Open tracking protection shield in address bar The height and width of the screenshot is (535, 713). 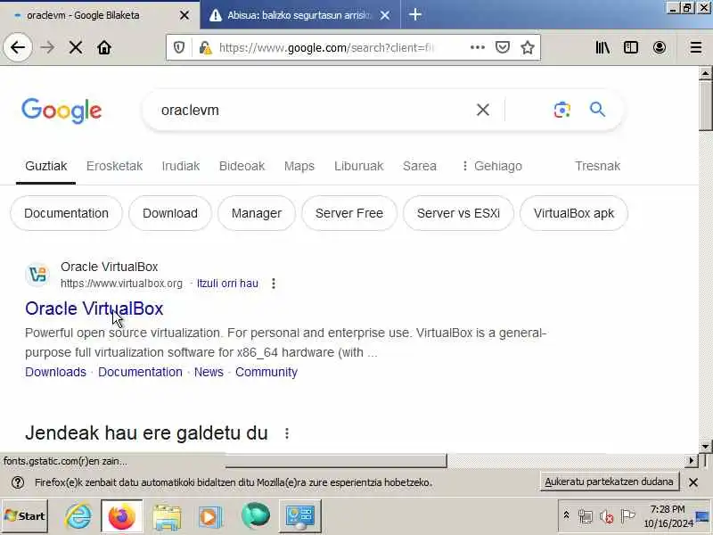[179, 47]
